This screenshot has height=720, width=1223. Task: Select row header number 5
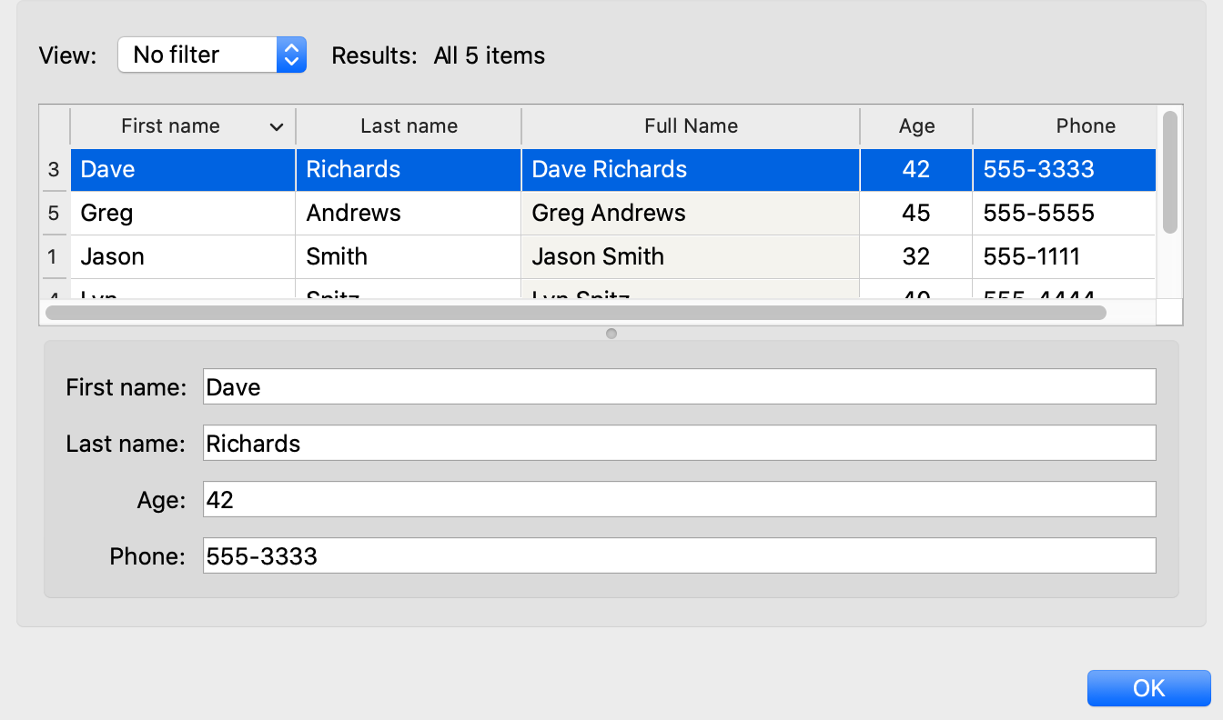[54, 214]
